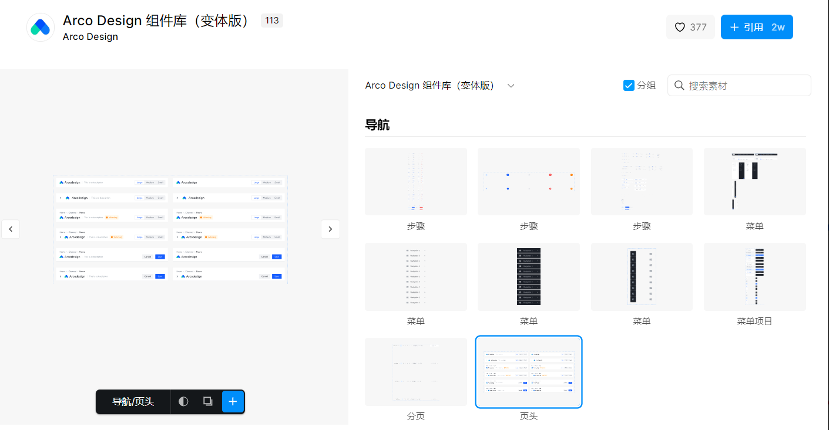Select 菜单 thumbnail with light navigation list
This screenshot has width=829, height=430.
[x=416, y=276]
